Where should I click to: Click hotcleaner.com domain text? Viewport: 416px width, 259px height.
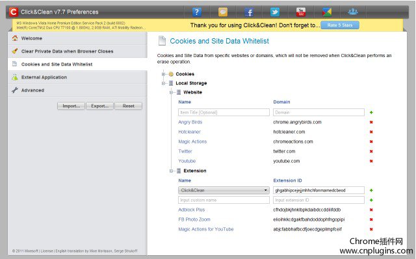289,132
